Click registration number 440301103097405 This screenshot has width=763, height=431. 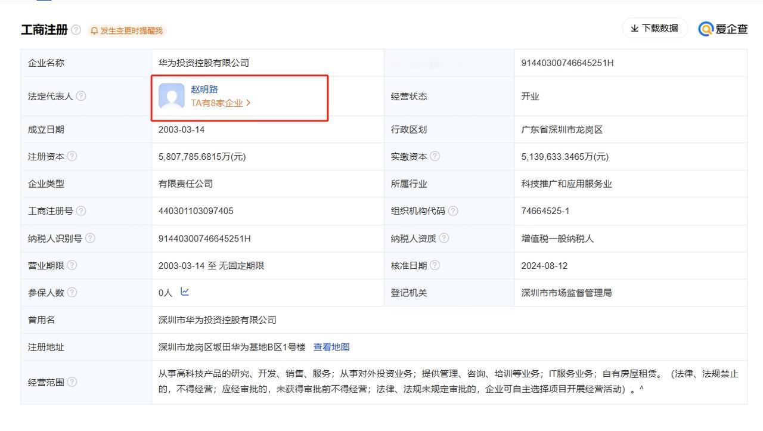[x=196, y=211]
